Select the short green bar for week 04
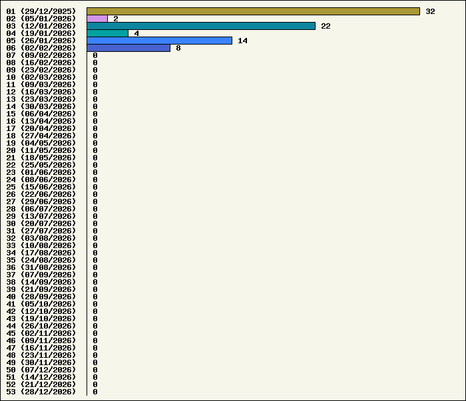 click(107, 33)
